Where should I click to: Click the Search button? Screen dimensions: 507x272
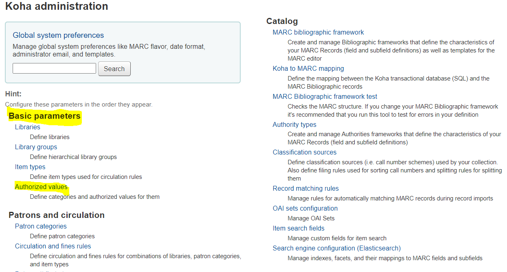[x=114, y=69]
